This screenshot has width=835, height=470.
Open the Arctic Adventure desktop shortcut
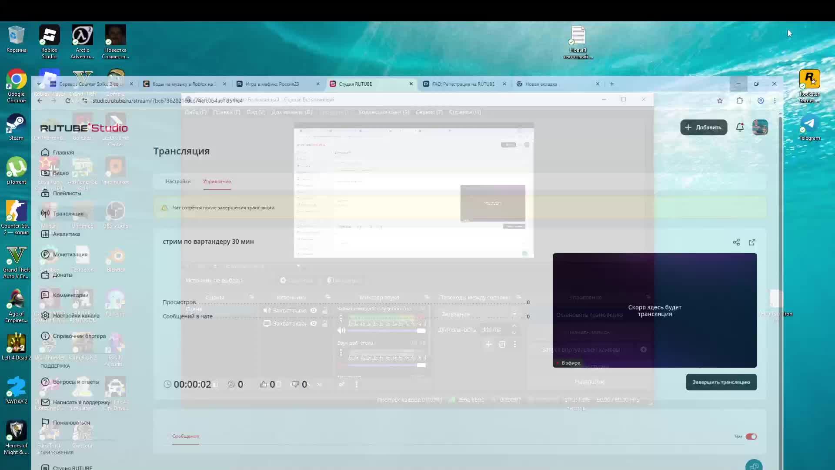pyautogui.click(x=82, y=42)
